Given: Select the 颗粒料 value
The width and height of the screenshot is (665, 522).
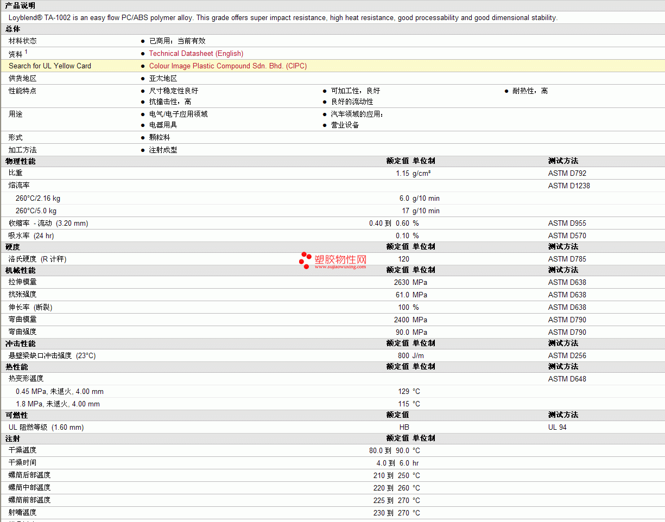Looking at the screenshot, I should coord(160,137).
